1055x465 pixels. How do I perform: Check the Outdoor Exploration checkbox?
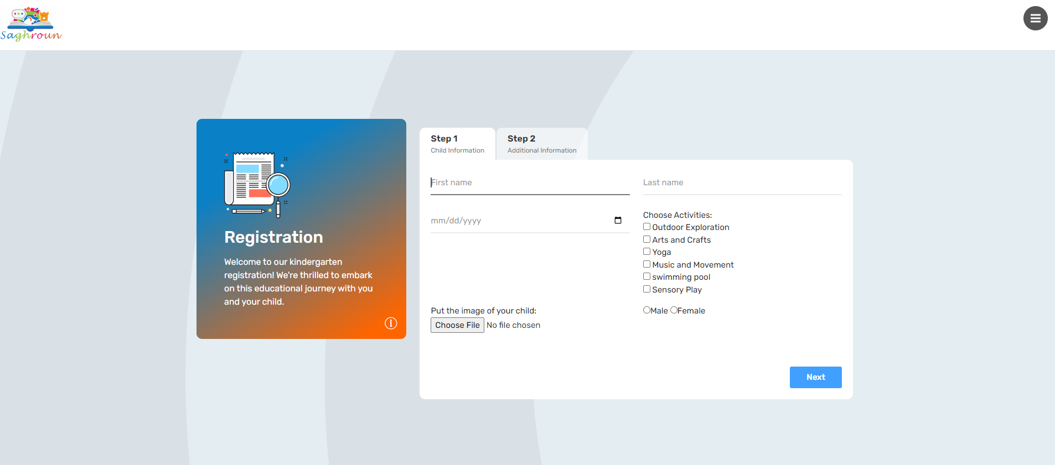pyautogui.click(x=647, y=227)
